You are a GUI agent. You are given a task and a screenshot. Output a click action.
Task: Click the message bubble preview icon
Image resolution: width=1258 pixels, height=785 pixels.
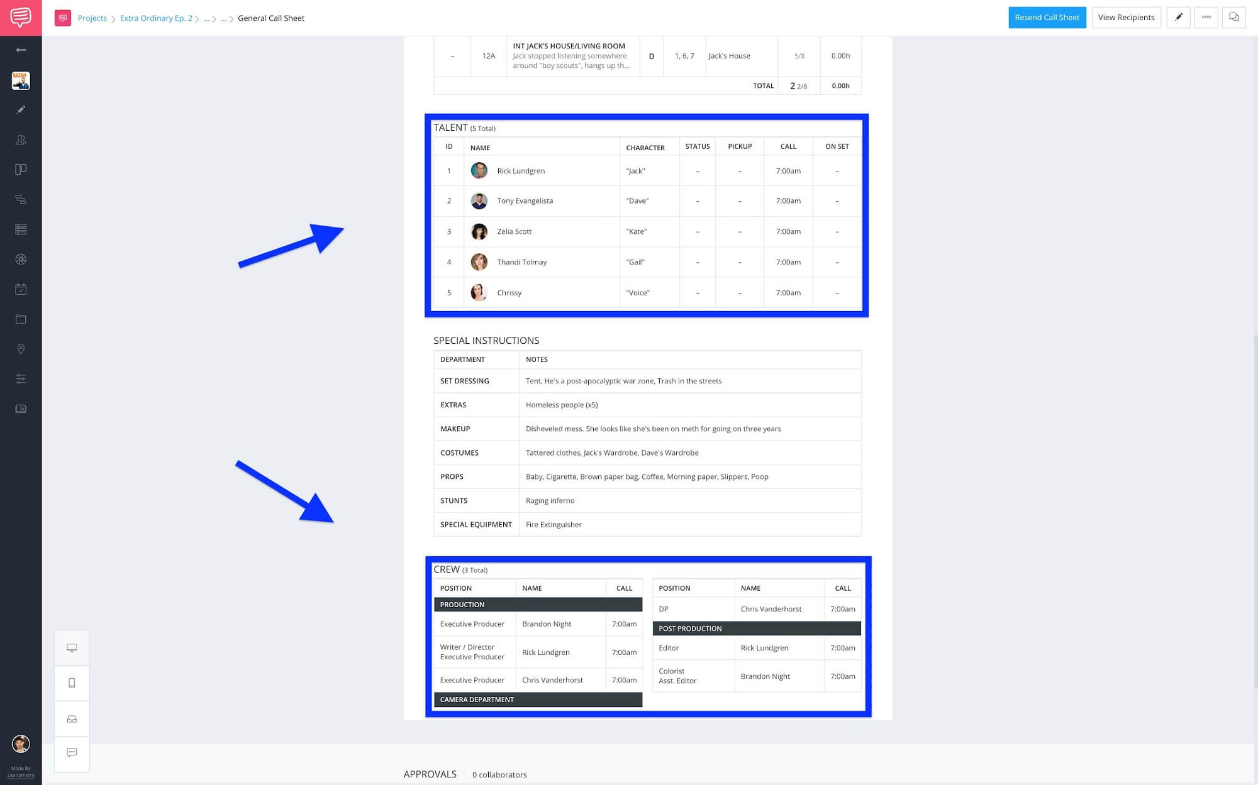pyautogui.click(x=72, y=752)
